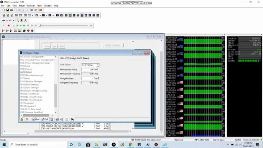
Task: Click the message list scroll-right arrow
Action: click(x=53, y=115)
